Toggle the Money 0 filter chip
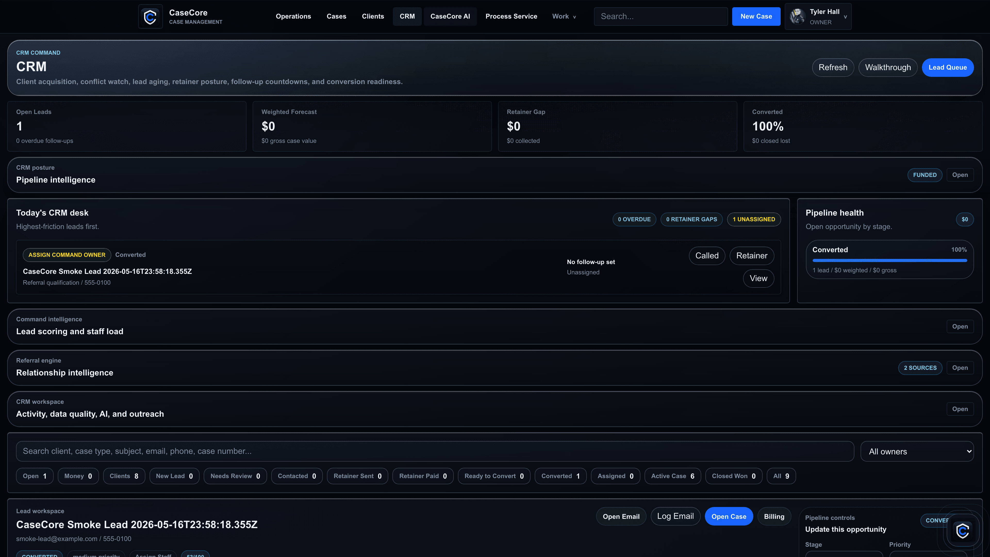Screen dimensions: 990x557 78,476
